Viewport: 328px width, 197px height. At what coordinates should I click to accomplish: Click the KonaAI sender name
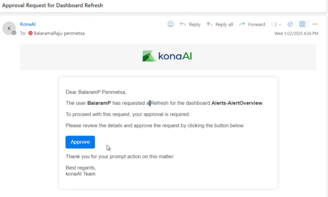click(x=28, y=24)
